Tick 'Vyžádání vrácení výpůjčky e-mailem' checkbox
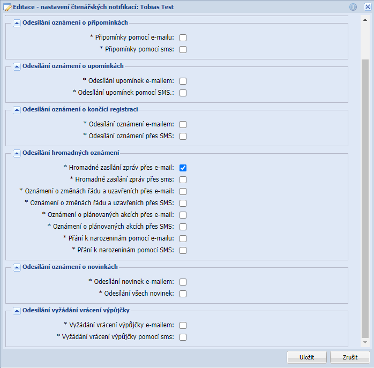374x368 pixels. click(183, 325)
